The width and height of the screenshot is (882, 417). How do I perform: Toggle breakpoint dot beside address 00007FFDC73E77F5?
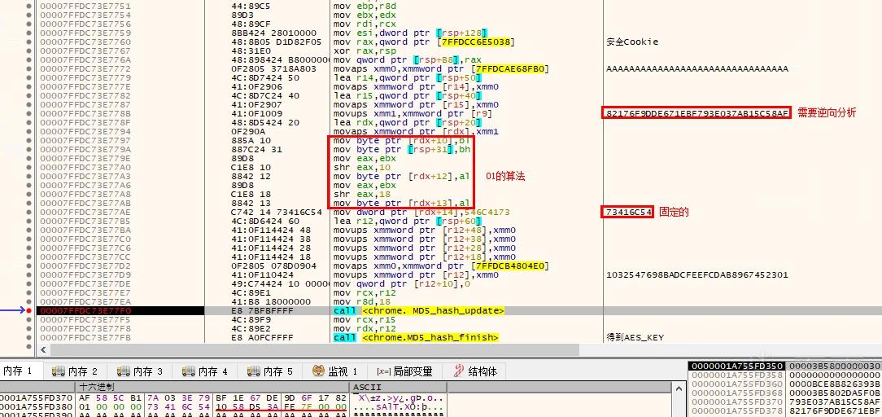tap(28, 319)
